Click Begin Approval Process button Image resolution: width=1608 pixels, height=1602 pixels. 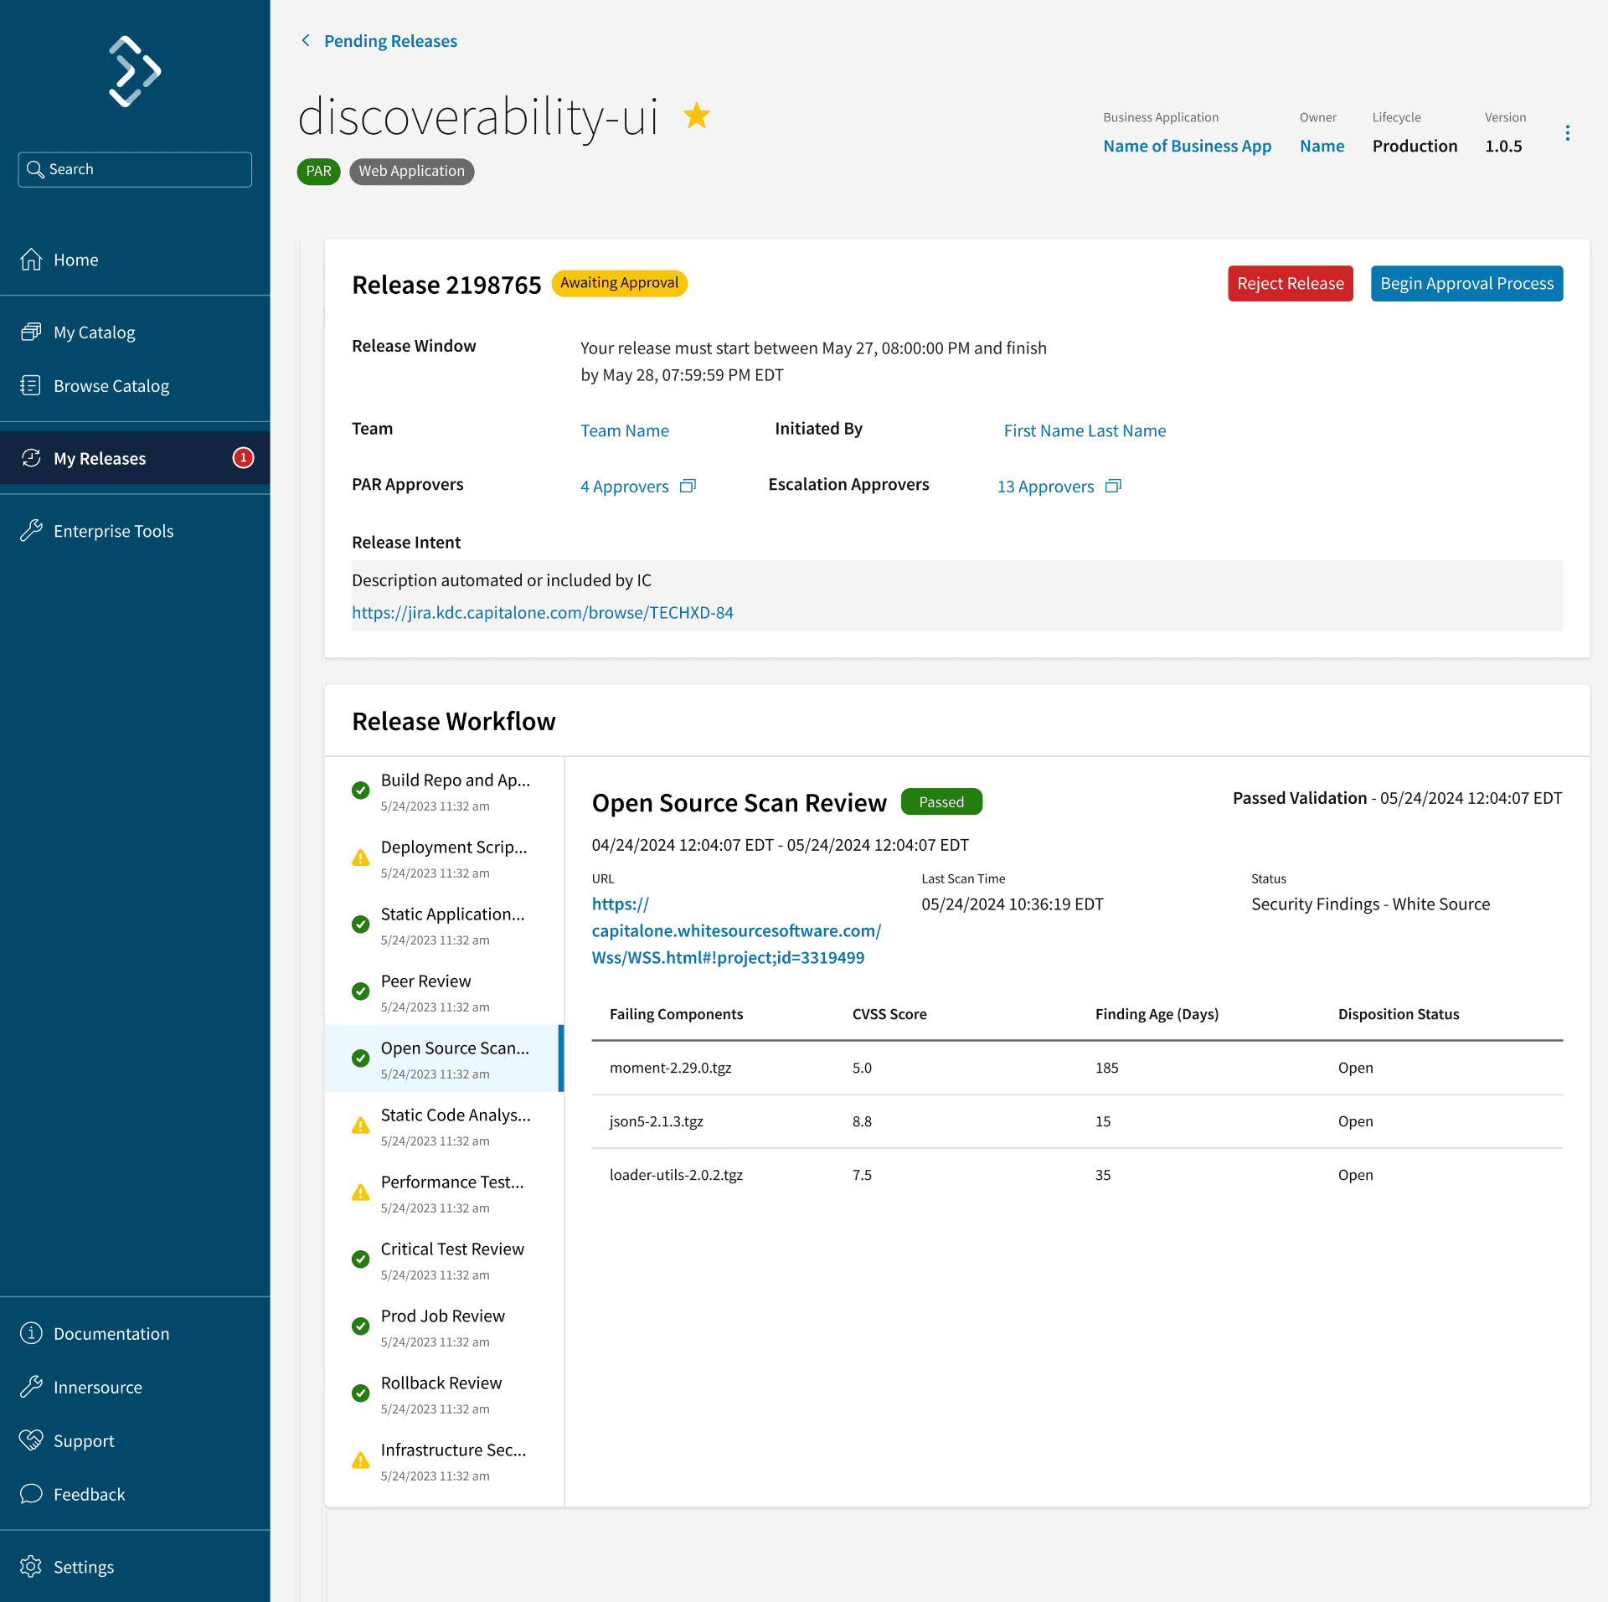point(1466,283)
